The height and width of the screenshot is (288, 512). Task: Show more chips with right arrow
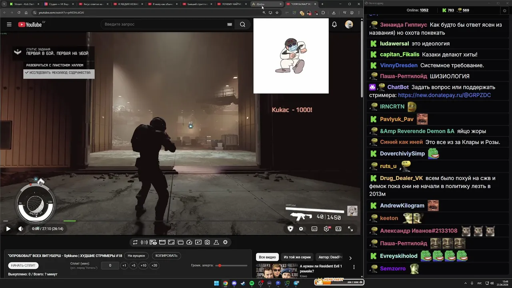350,258
